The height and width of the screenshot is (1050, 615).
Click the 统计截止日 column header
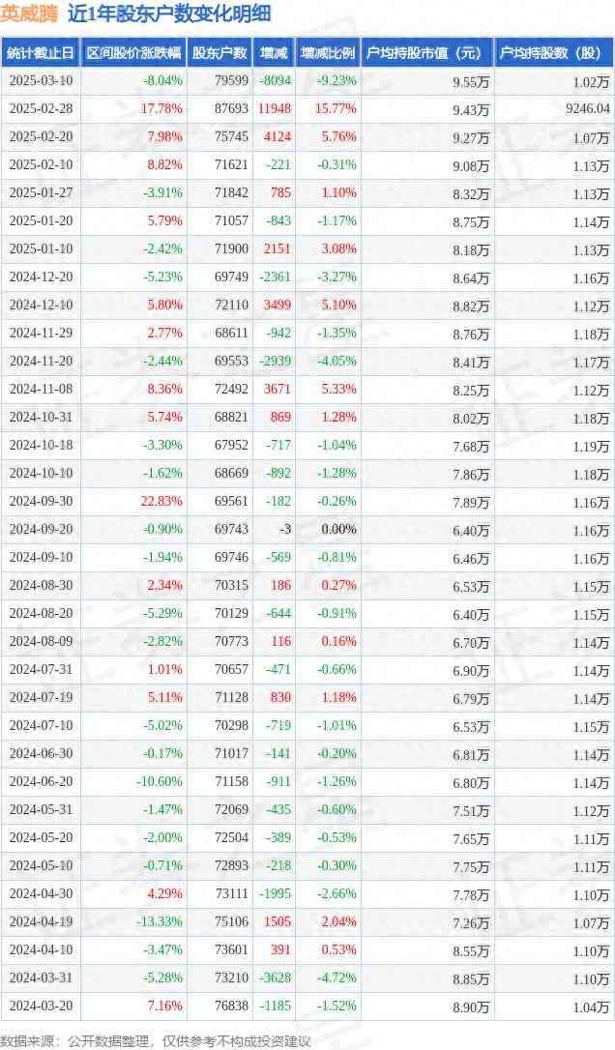[x=40, y=53]
